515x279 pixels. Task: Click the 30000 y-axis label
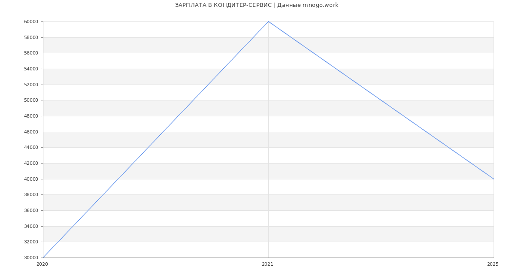(31, 258)
